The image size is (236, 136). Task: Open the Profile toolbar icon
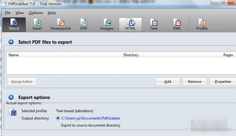202,25
